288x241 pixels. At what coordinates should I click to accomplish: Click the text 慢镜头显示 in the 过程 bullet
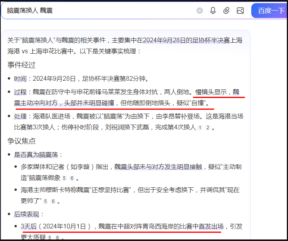(211, 92)
